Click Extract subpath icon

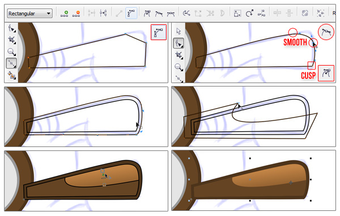[x=210, y=14]
